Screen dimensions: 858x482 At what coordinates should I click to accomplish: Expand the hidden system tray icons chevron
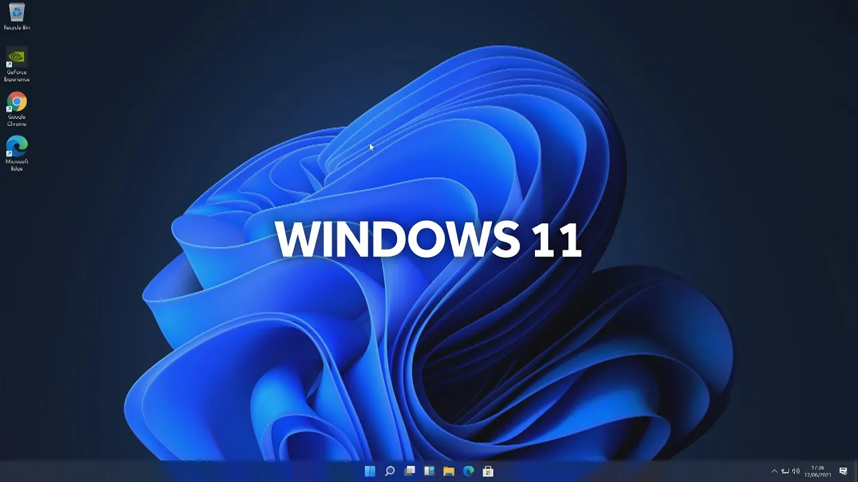coord(774,471)
